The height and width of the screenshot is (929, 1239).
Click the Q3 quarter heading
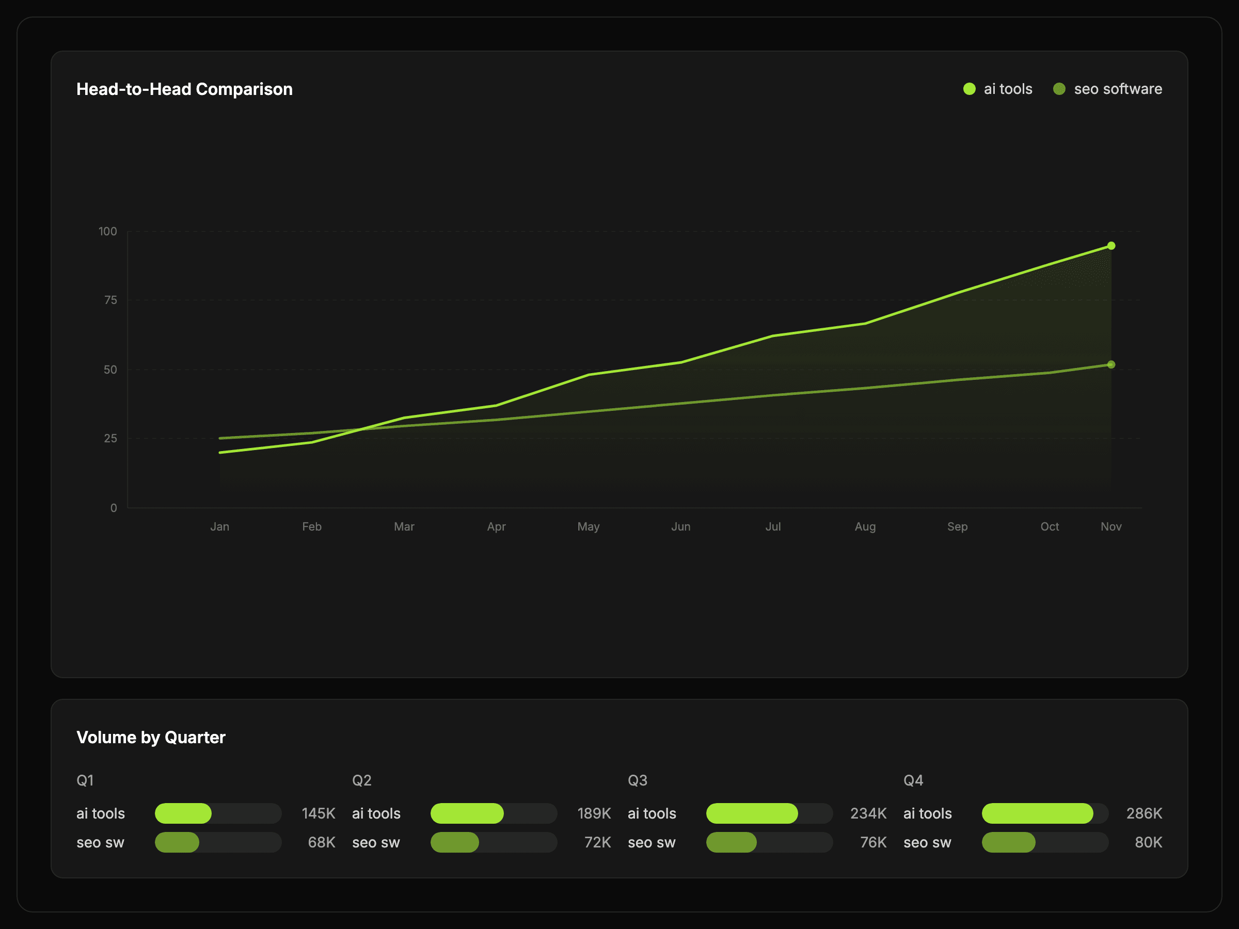pyautogui.click(x=638, y=780)
